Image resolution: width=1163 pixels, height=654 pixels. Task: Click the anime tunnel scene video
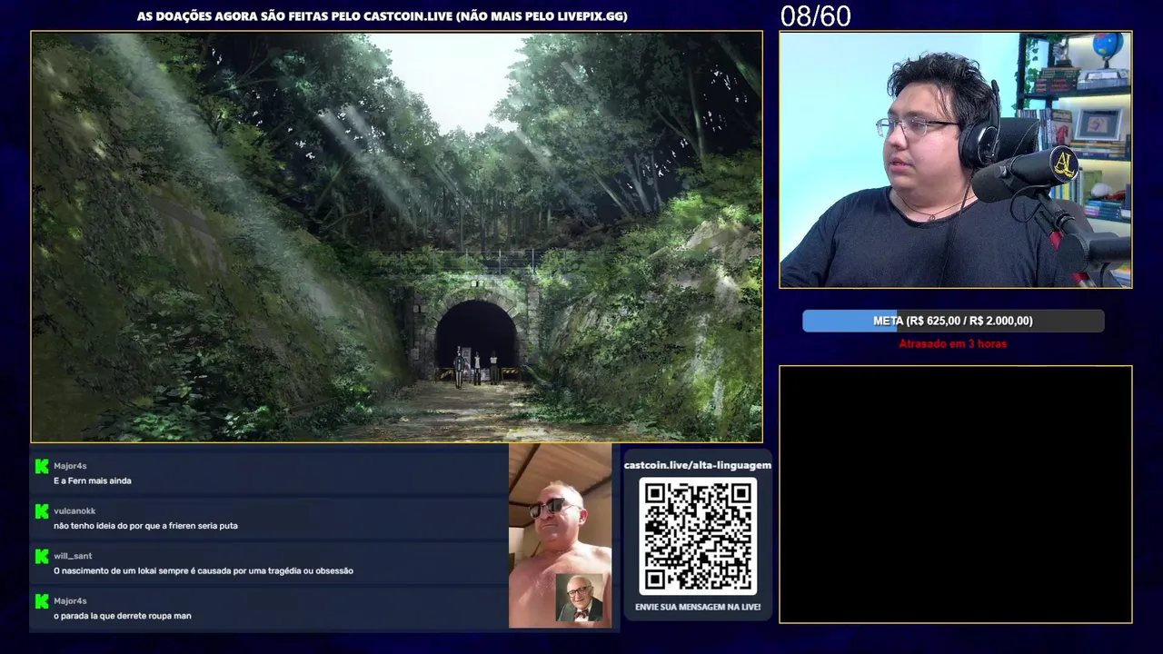pyautogui.click(x=397, y=237)
